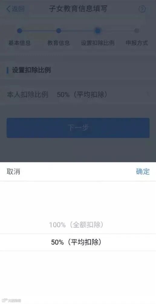156x304 pixels.
Task: Open the 申报方式 step label
Action: (137, 43)
